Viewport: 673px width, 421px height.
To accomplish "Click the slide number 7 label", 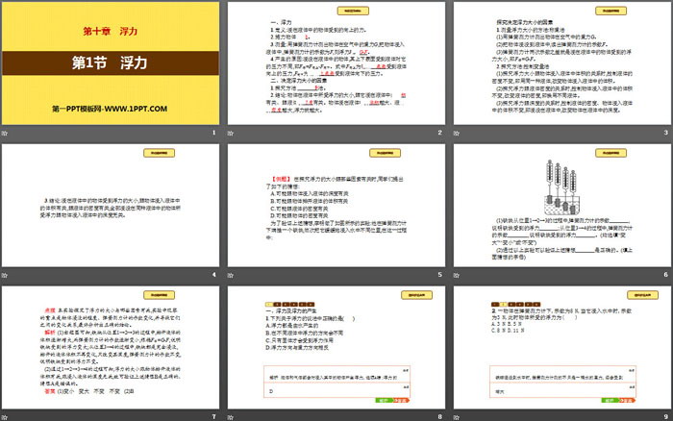I will (x=214, y=417).
